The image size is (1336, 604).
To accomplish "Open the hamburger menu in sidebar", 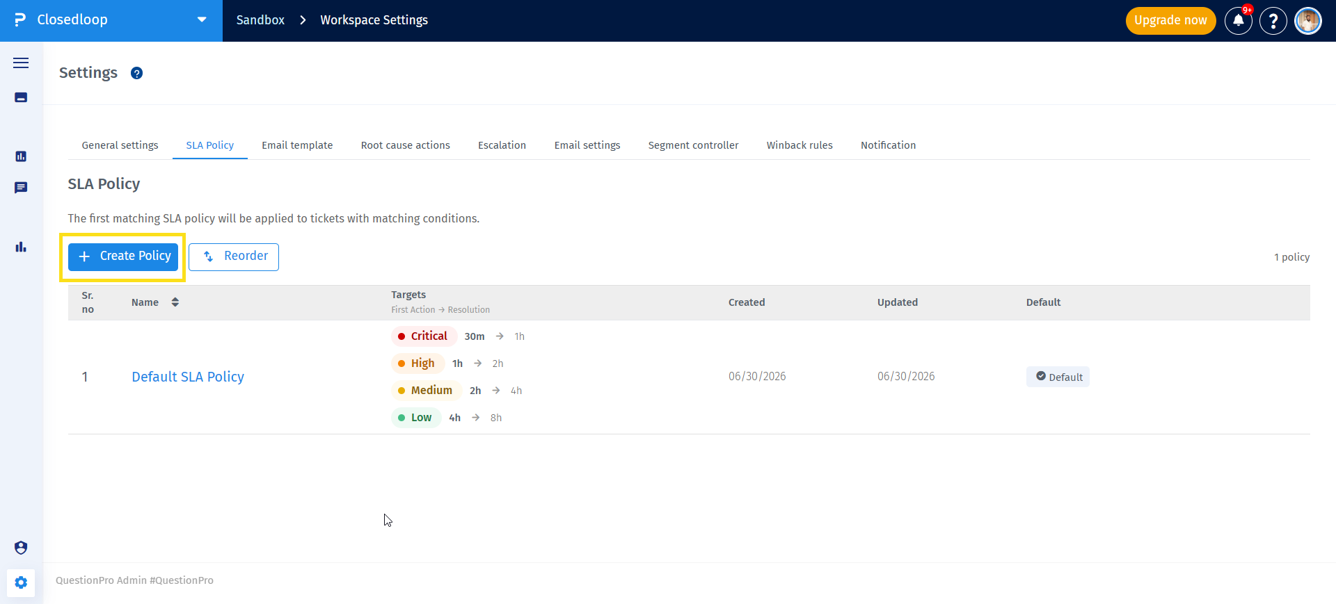I will point(21,63).
